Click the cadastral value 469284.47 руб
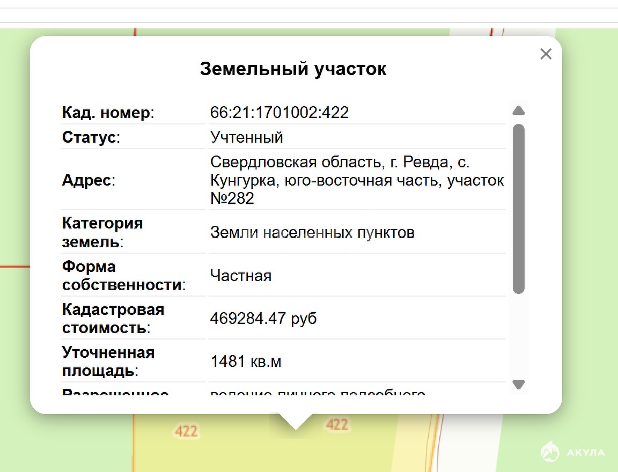Image resolution: width=618 pixels, height=472 pixels. pos(263,319)
